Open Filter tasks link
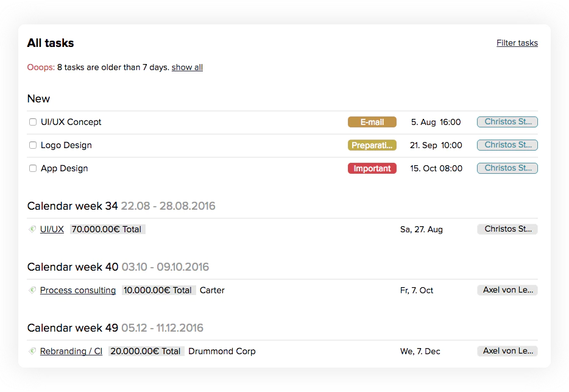Screen dimensions: 569x392 pyautogui.click(x=517, y=43)
